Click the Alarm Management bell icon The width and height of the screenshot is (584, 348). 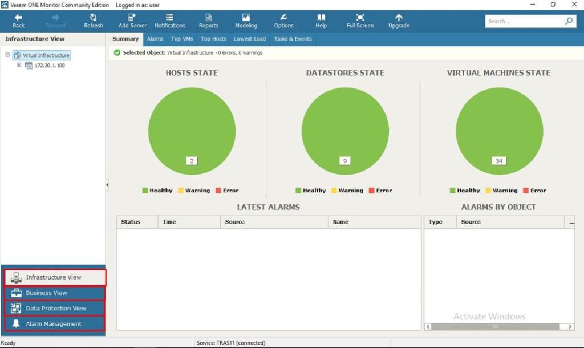16,323
